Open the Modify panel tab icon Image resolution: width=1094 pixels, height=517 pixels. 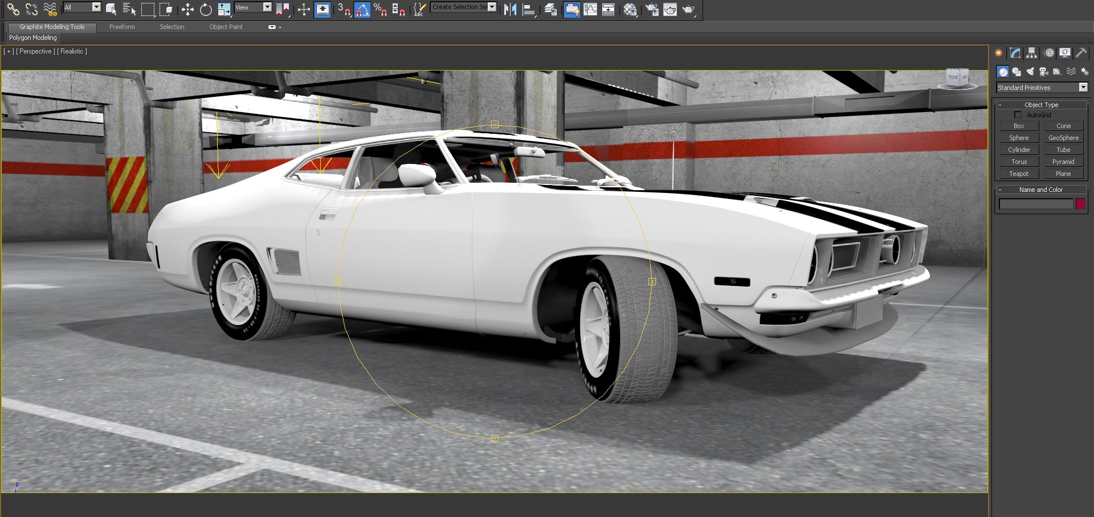click(1015, 53)
